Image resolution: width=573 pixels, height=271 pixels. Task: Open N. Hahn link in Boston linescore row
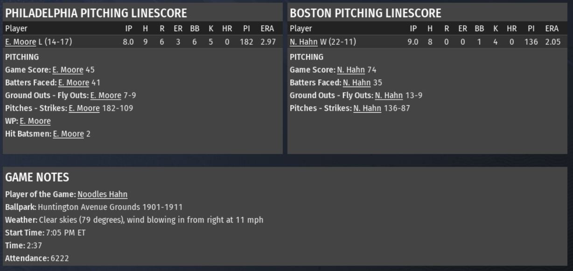pyautogui.click(x=304, y=42)
